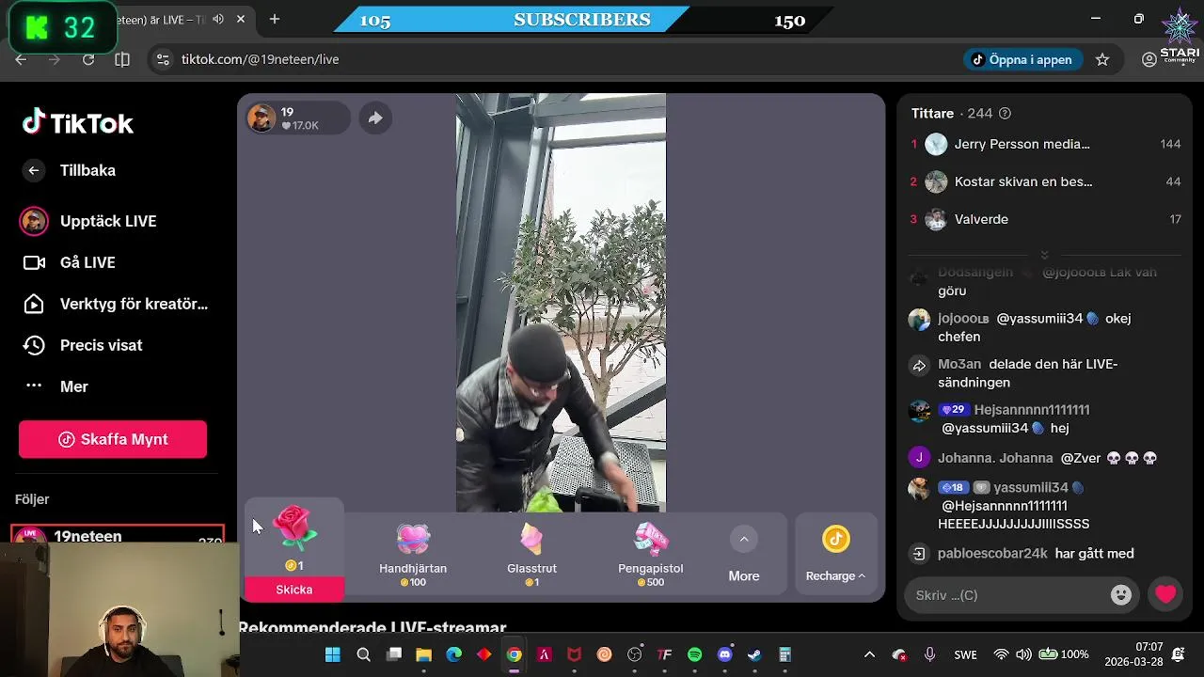
Task: Open the Recharge coins menu
Action: coord(835,555)
